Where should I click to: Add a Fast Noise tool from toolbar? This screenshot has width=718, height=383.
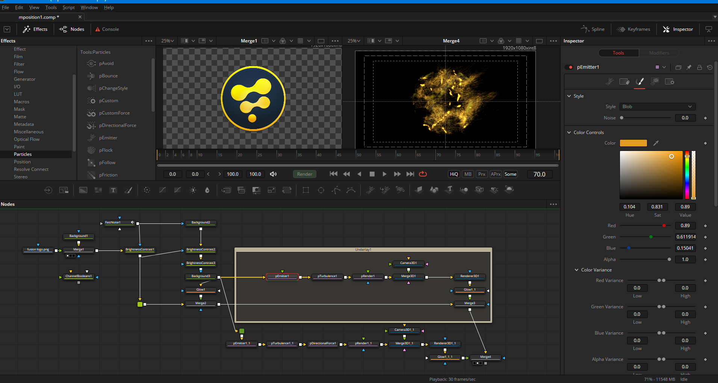98,190
